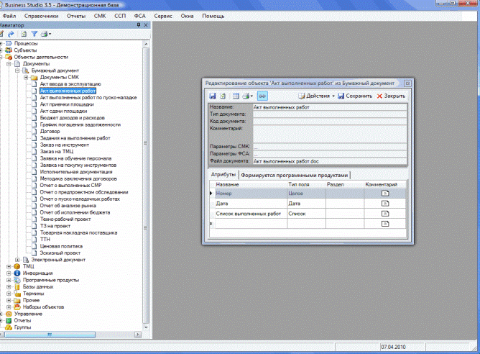The width and height of the screenshot is (480, 354).
Task: Click the refresh icon in the editor dialog toolbar
Action: 223,96
